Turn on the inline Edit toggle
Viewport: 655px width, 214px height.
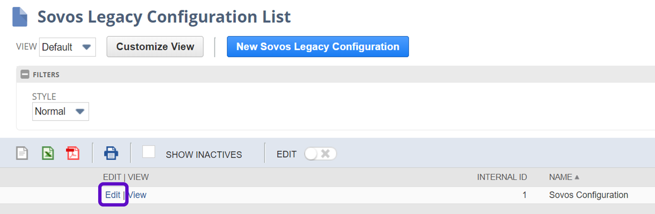(320, 154)
